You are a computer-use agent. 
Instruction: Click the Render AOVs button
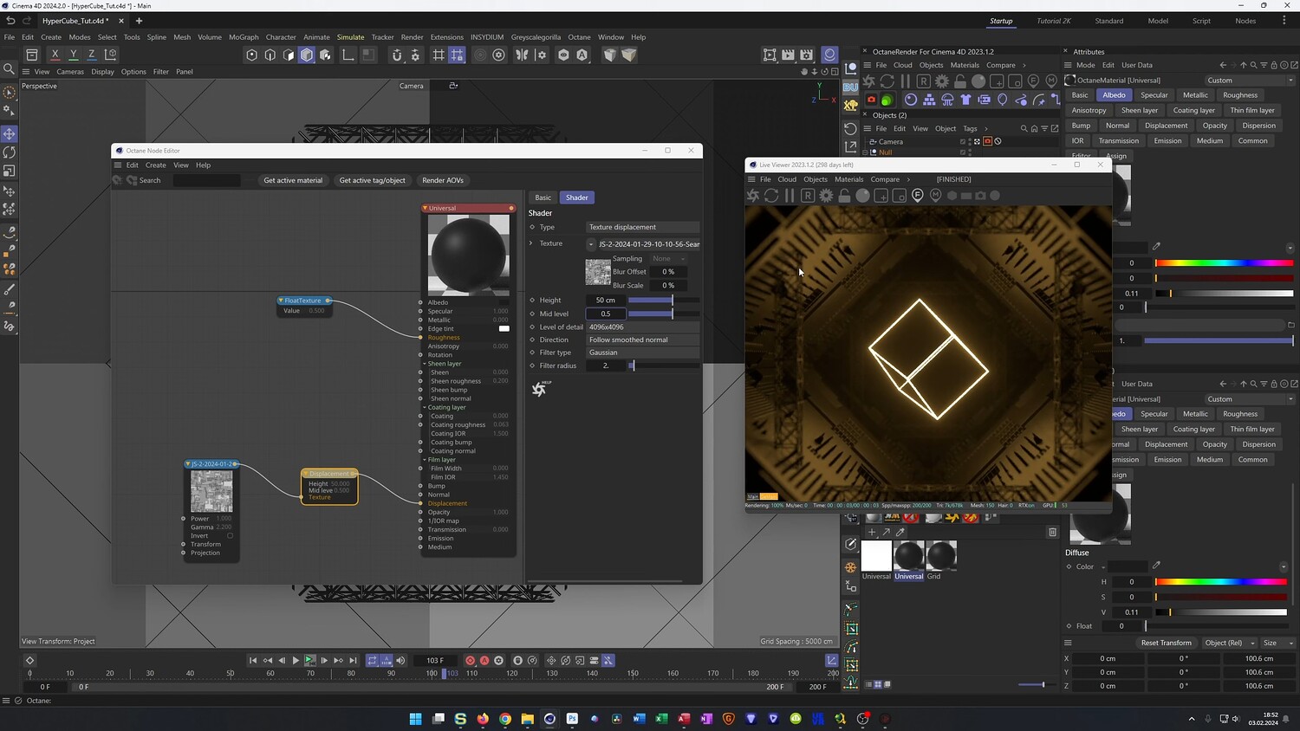[x=443, y=180]
